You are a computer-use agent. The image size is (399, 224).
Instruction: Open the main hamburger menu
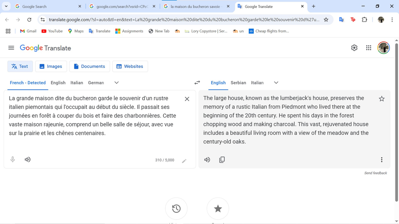(x=11, y=48)
